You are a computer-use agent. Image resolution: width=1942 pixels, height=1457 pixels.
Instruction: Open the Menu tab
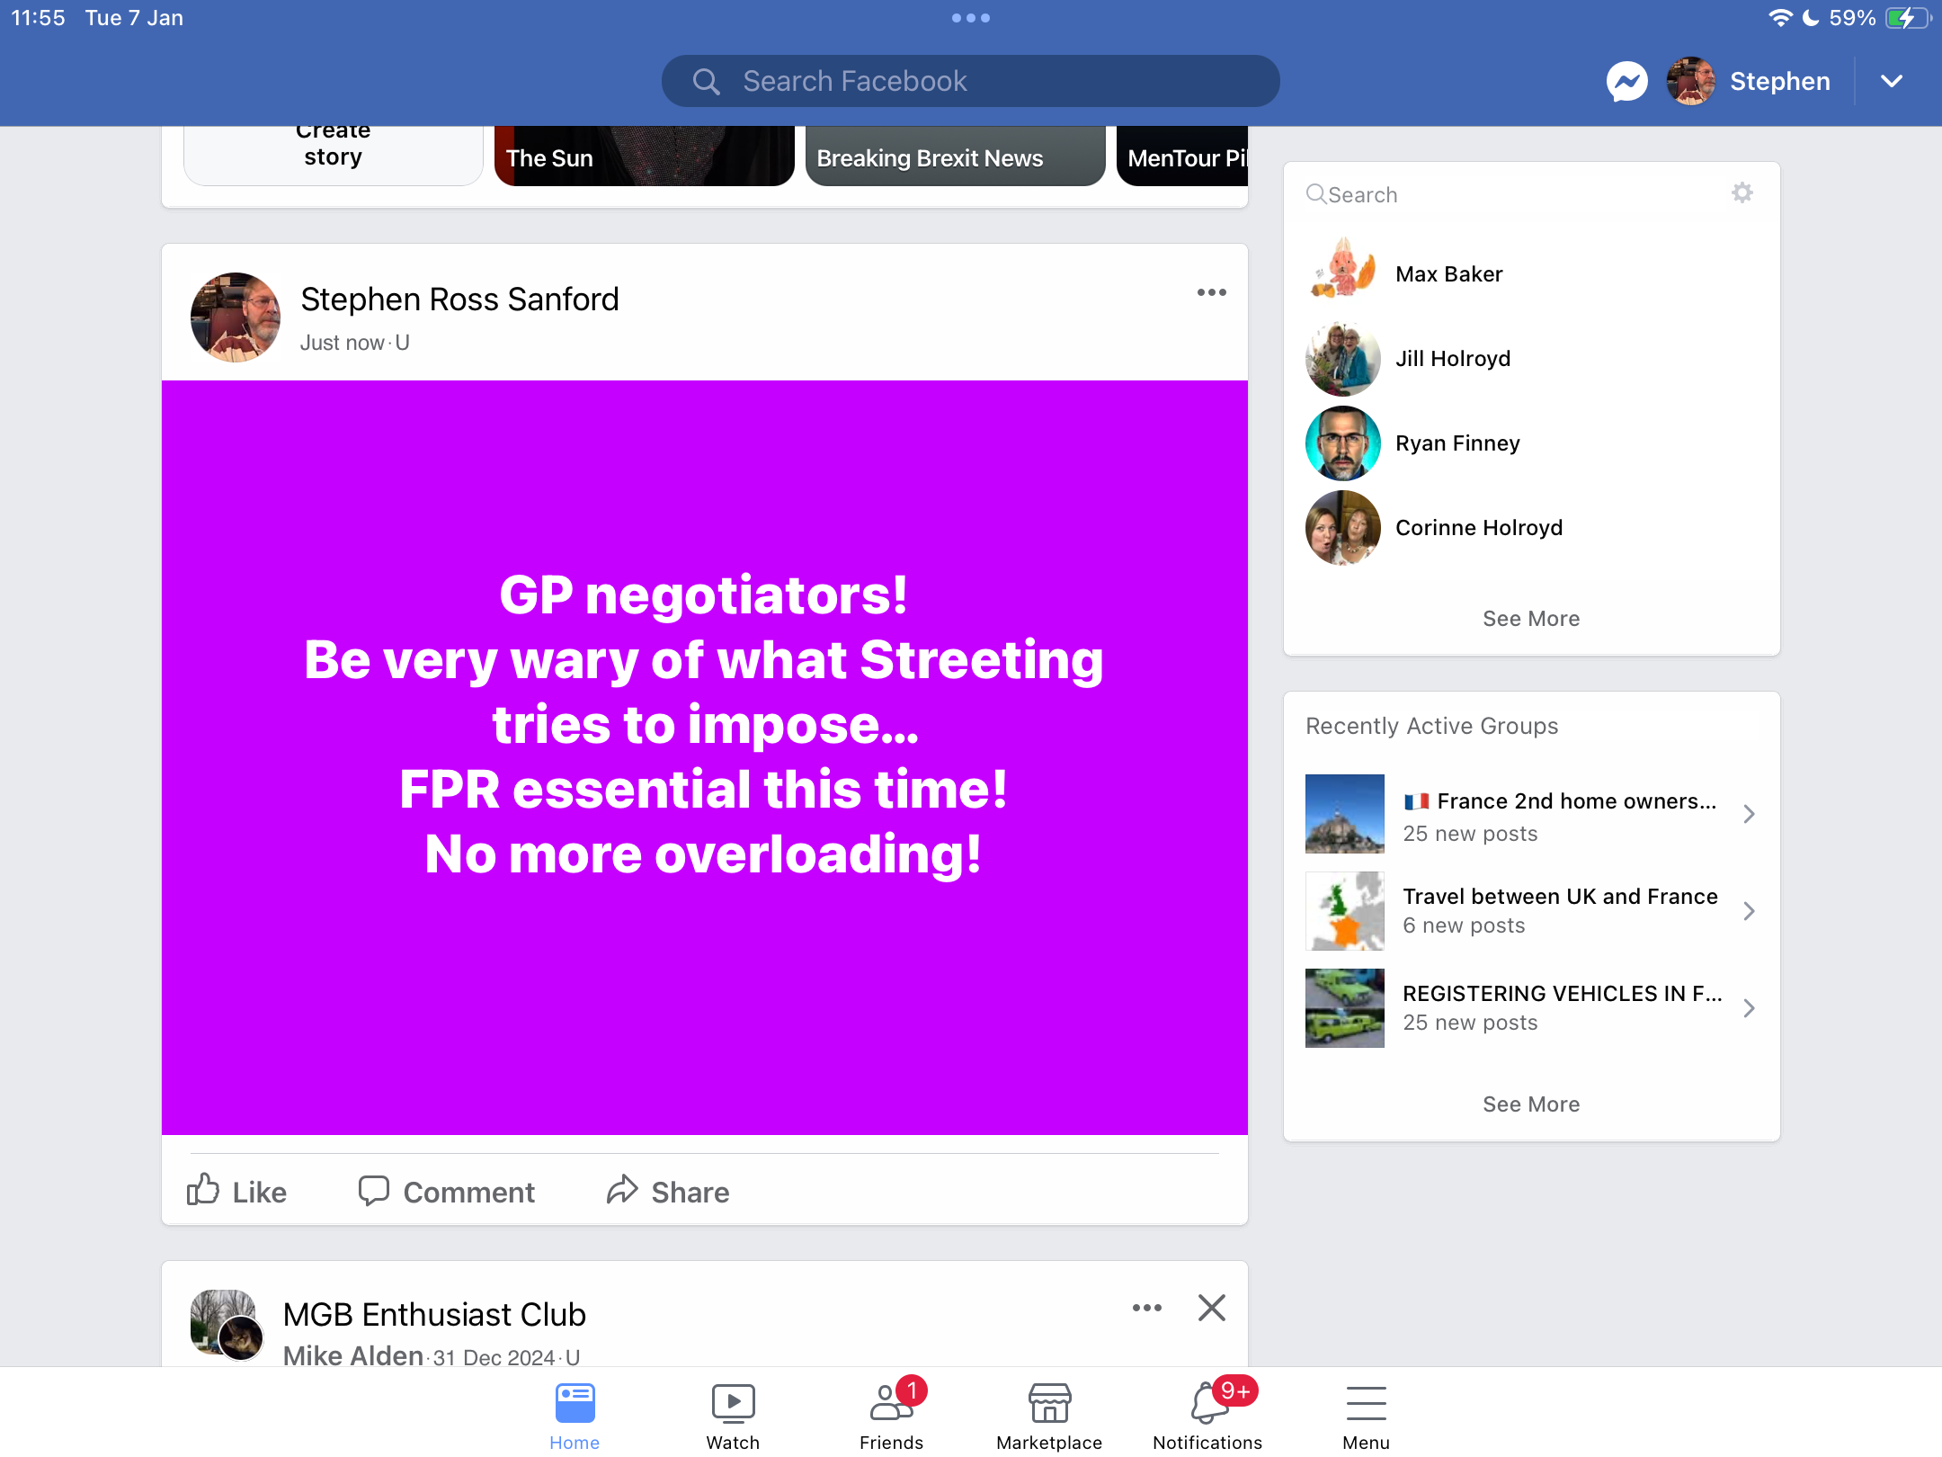coord(1366,1416)
